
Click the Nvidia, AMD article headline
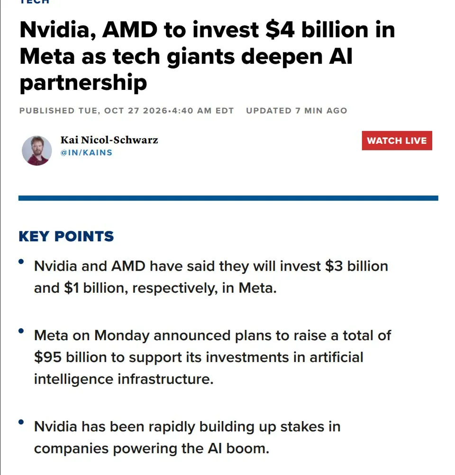coord(207,56)
